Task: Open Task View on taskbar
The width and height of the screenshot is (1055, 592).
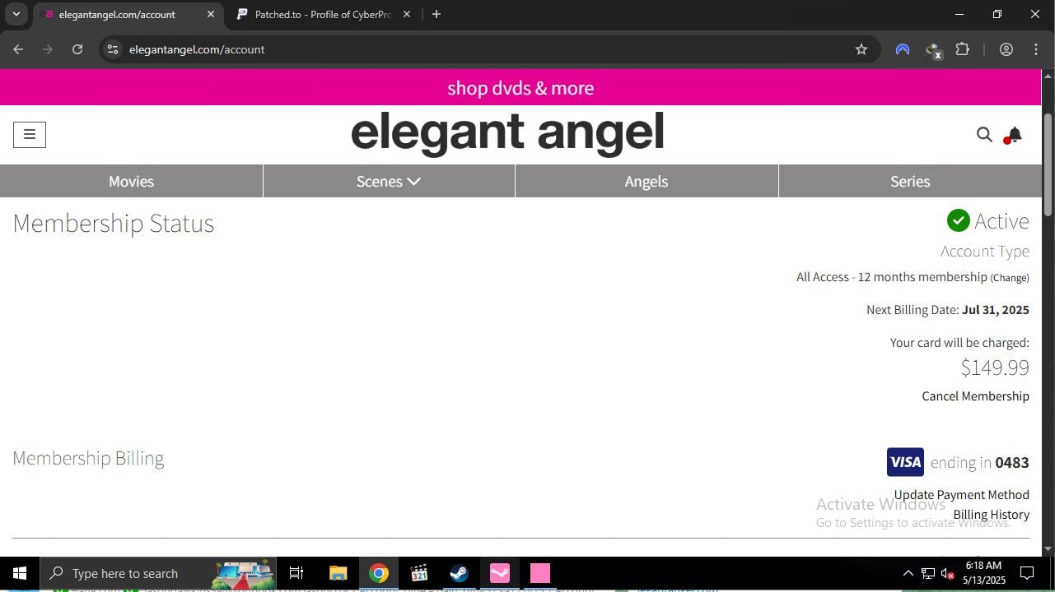Action: click(296, 573)
